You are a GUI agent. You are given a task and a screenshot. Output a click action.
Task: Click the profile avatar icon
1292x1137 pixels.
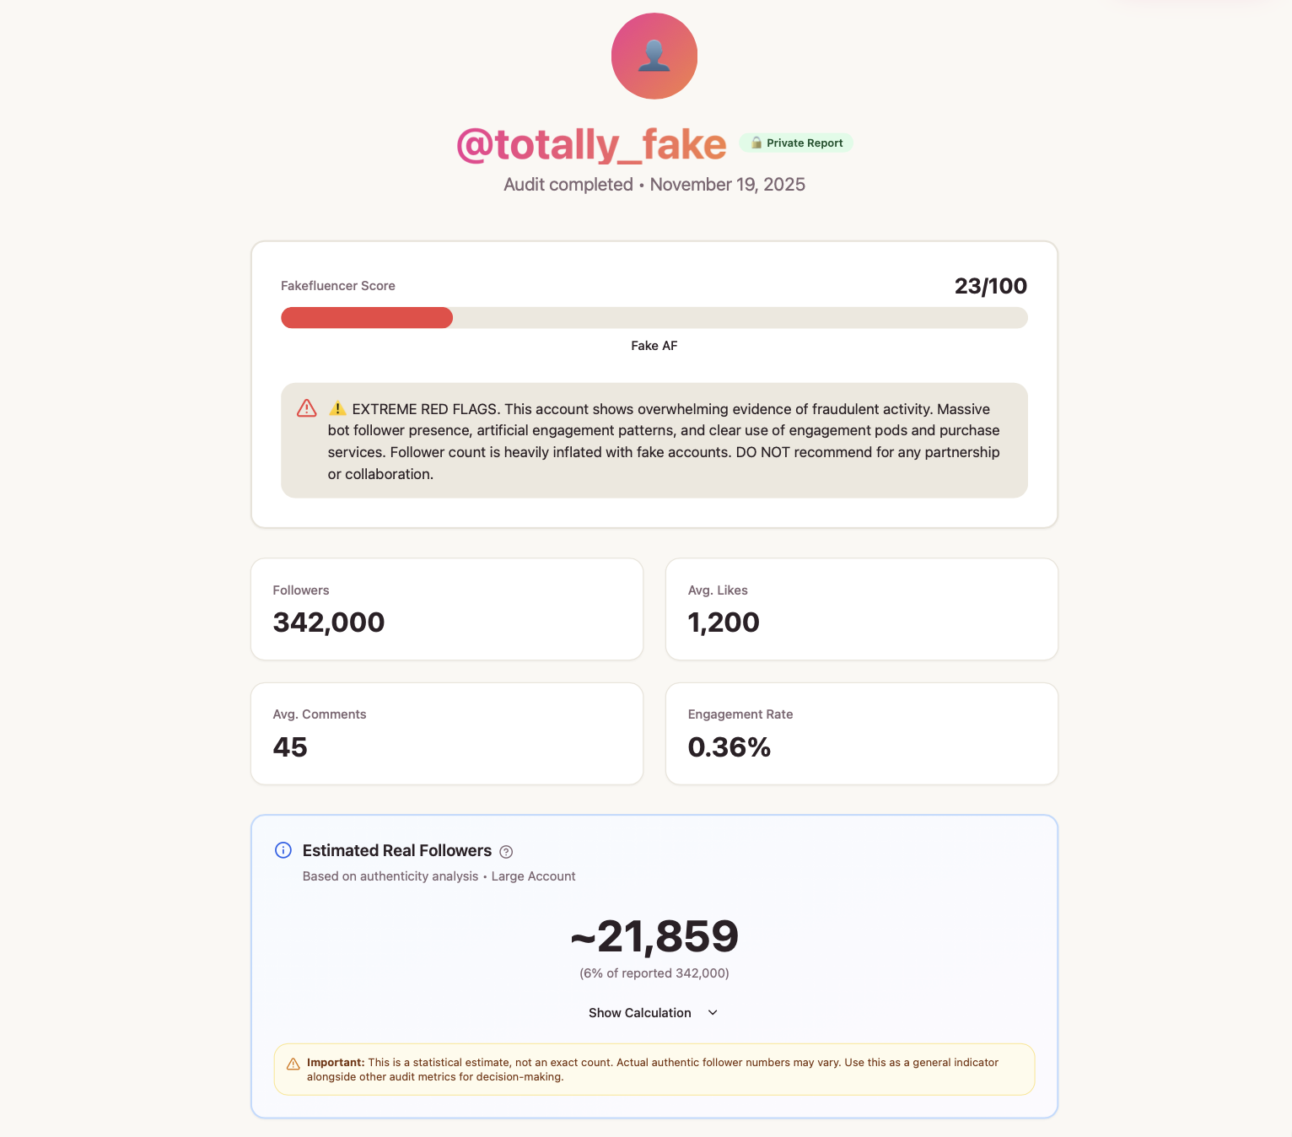pyautogui.click(x=654, y=56)
